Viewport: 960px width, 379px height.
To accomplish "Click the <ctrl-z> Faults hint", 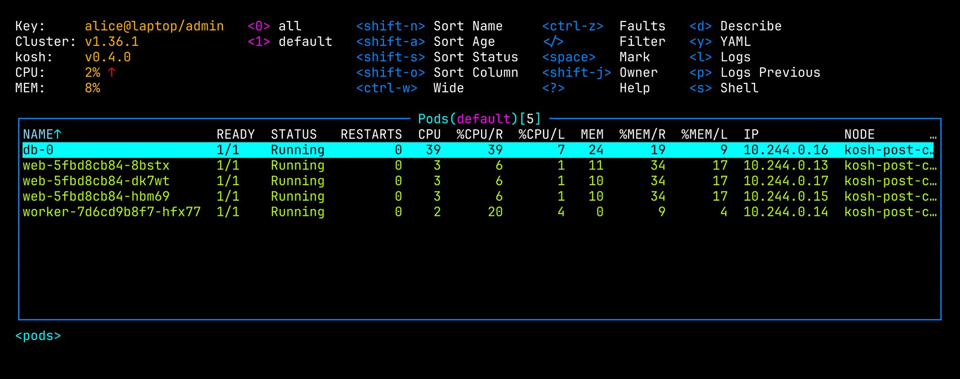I will 604,26.
